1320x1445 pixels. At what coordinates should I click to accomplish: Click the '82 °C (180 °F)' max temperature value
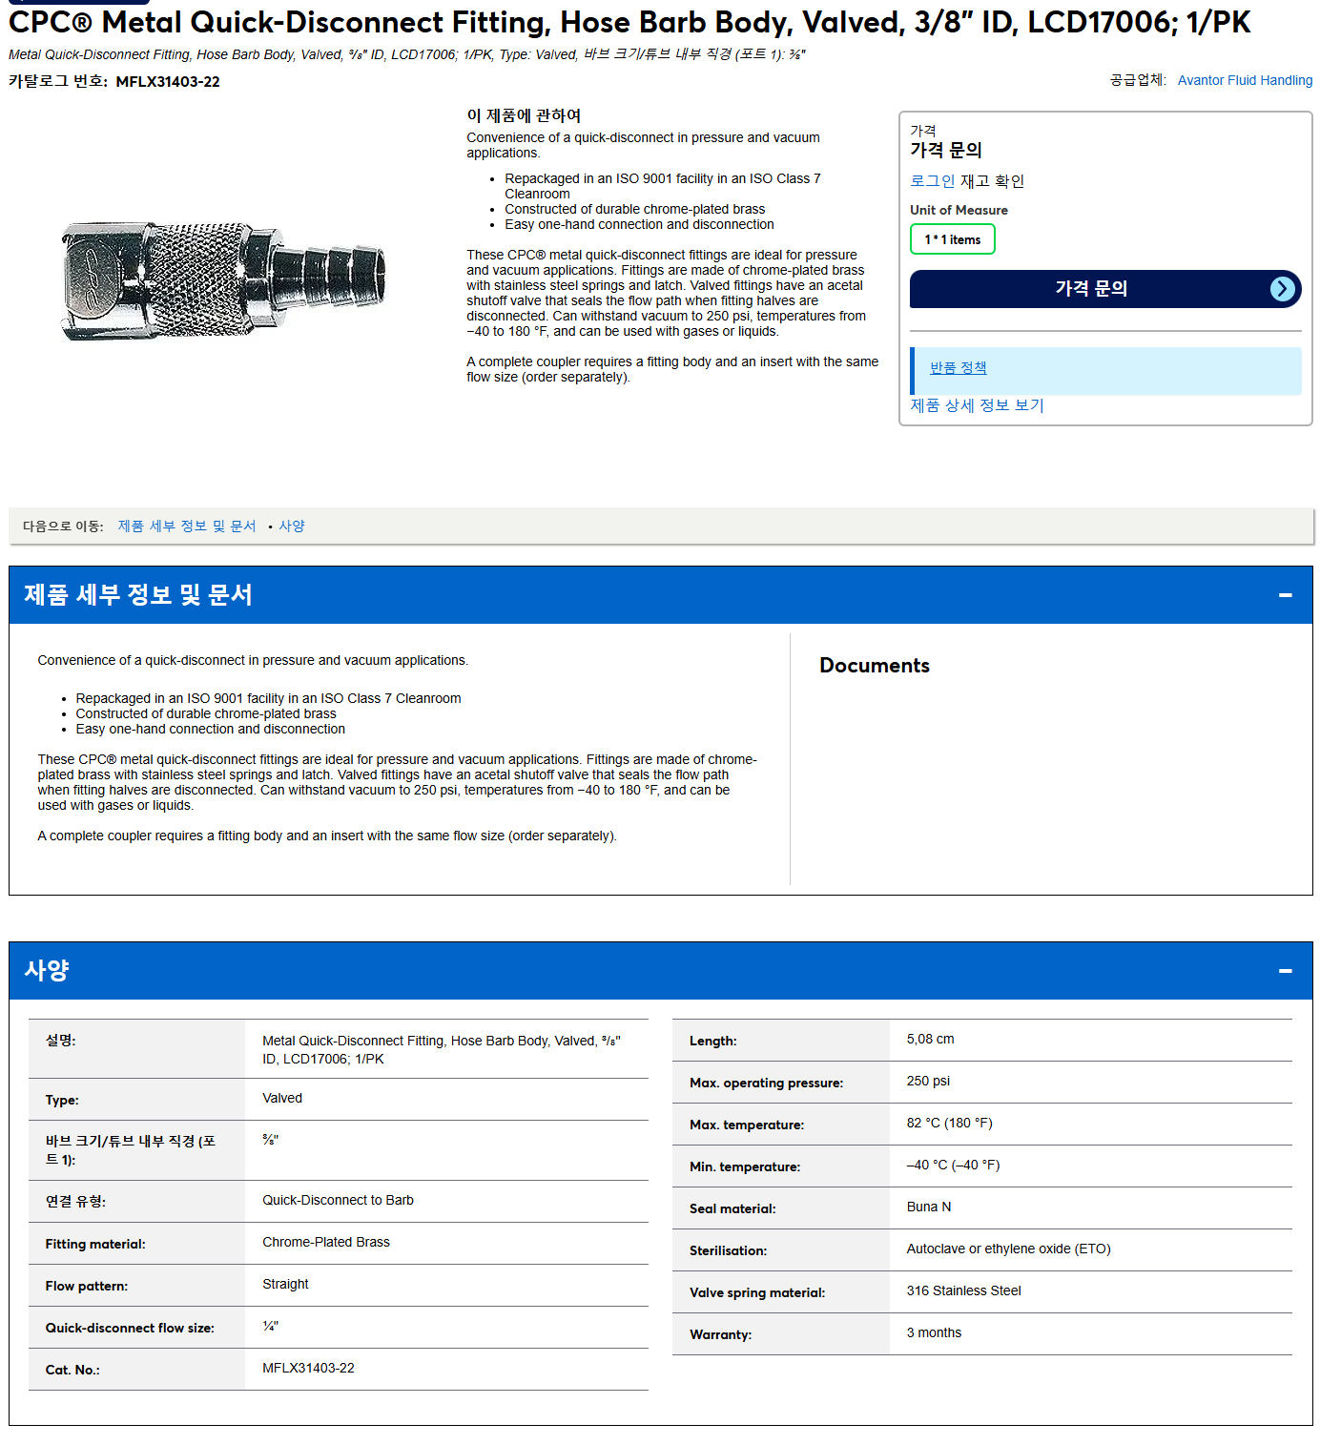tap(949, 1123)
